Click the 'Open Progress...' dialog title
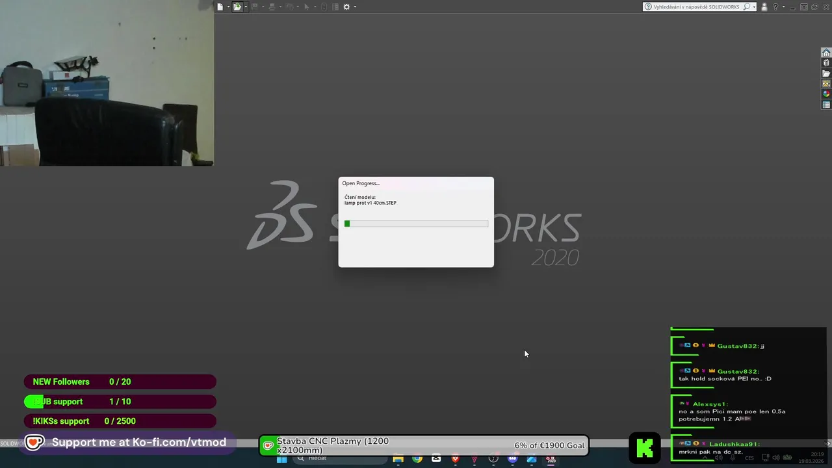Viewport: 832px width, 468px height. click(x=361, y=183)
